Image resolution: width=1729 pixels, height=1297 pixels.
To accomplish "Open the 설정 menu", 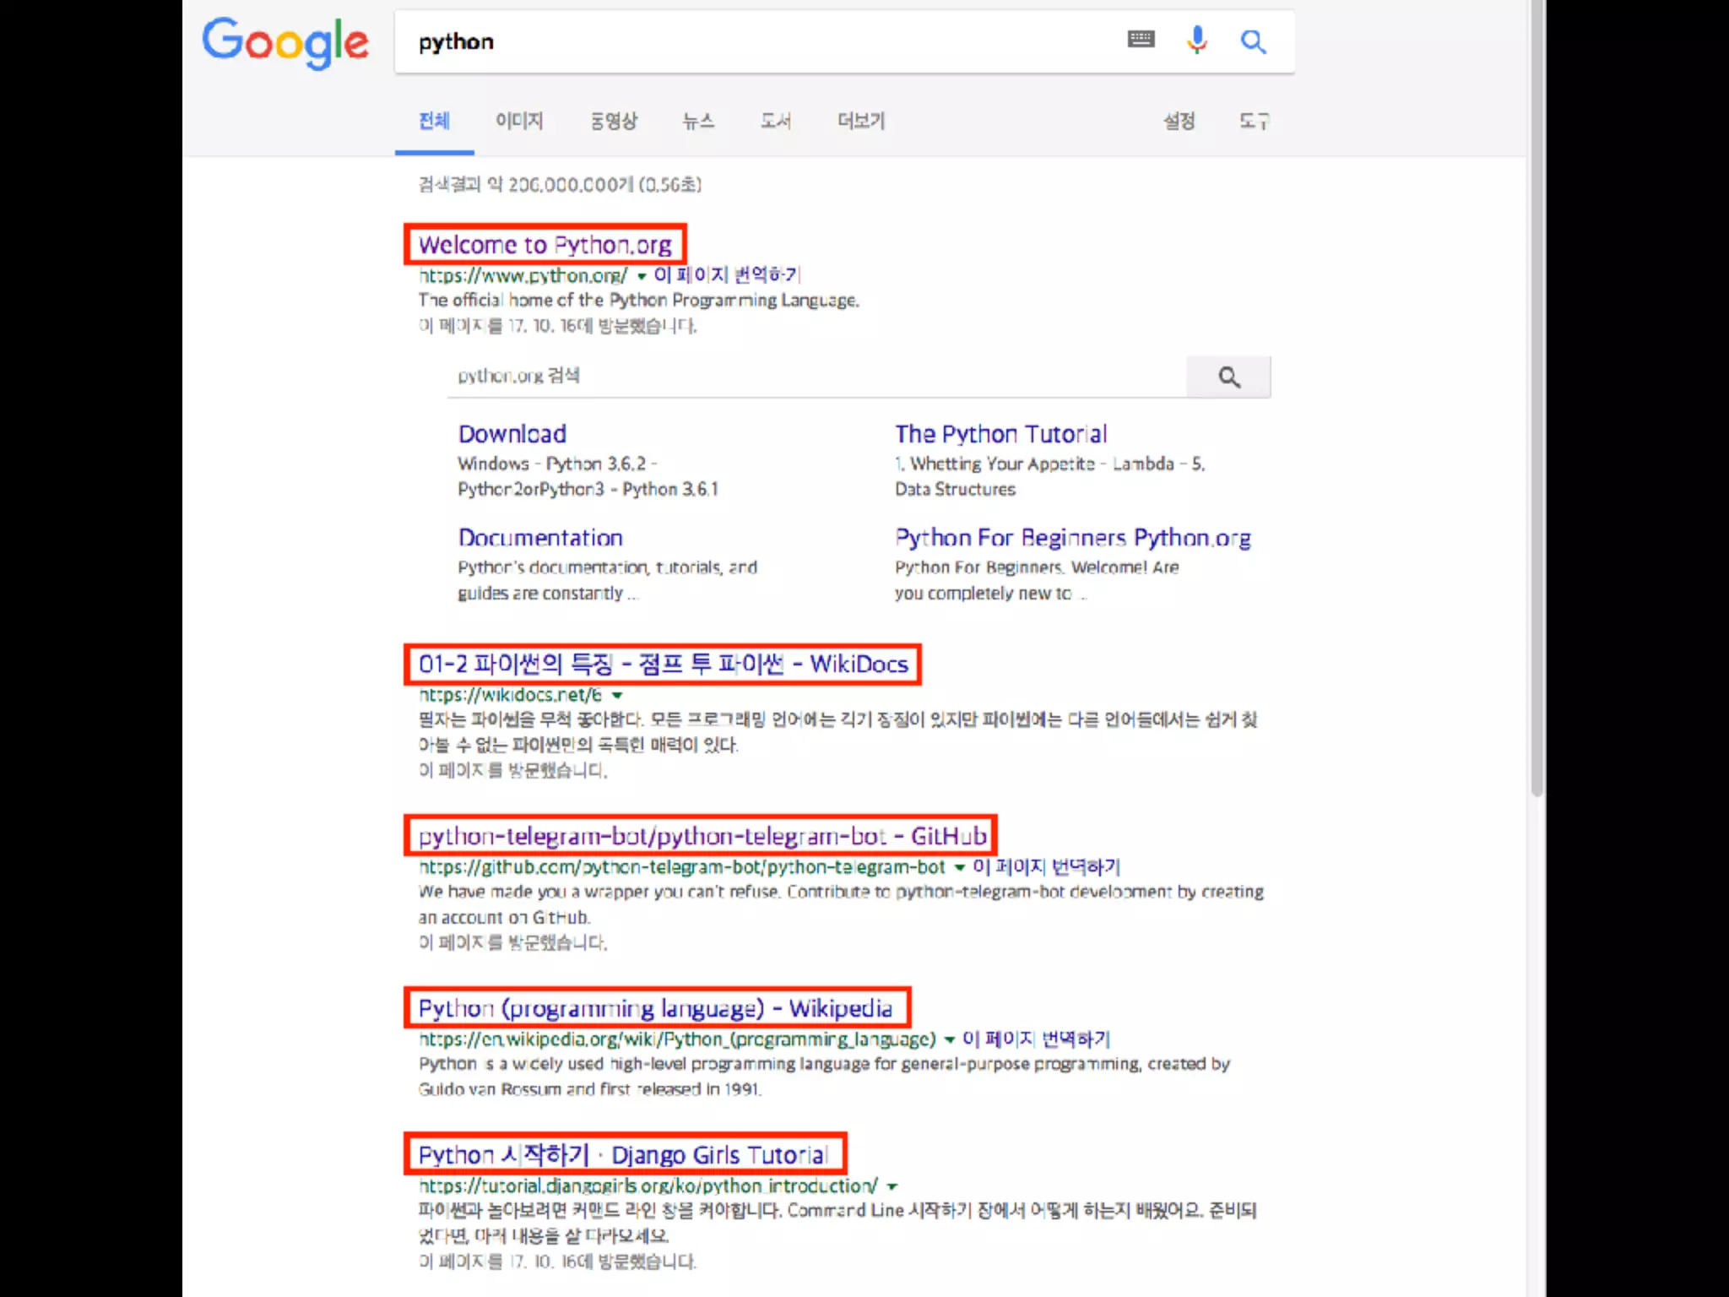I will click(x=1179, y=122).
